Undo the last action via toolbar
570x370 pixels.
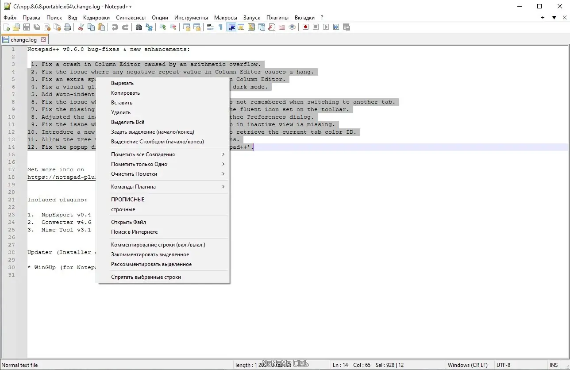tap(115, 27)
